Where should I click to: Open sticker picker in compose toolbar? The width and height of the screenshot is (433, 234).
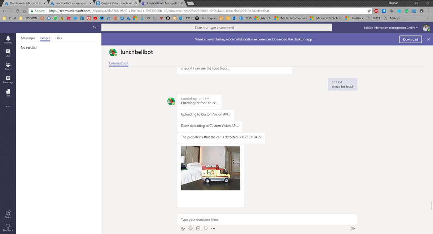point(206,228)
